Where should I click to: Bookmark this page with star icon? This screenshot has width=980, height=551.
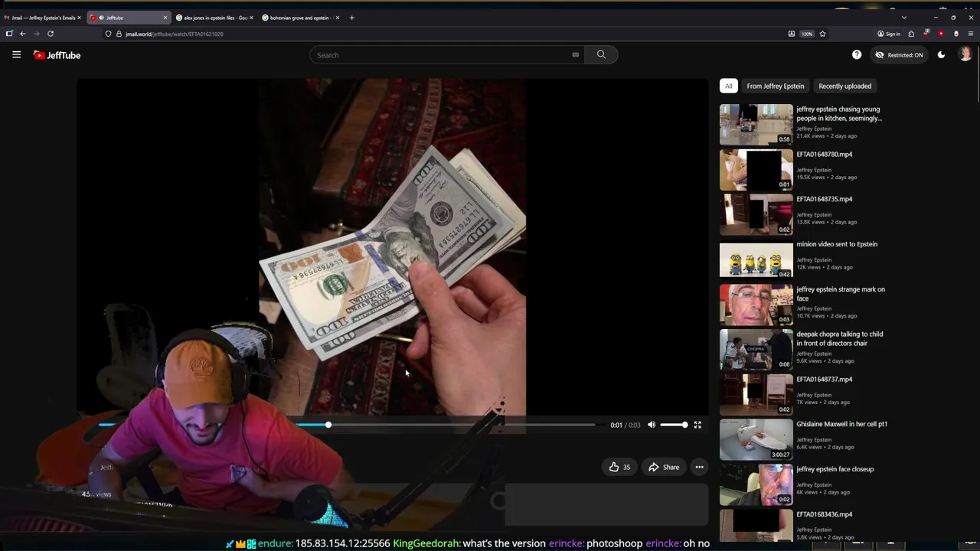822,34
